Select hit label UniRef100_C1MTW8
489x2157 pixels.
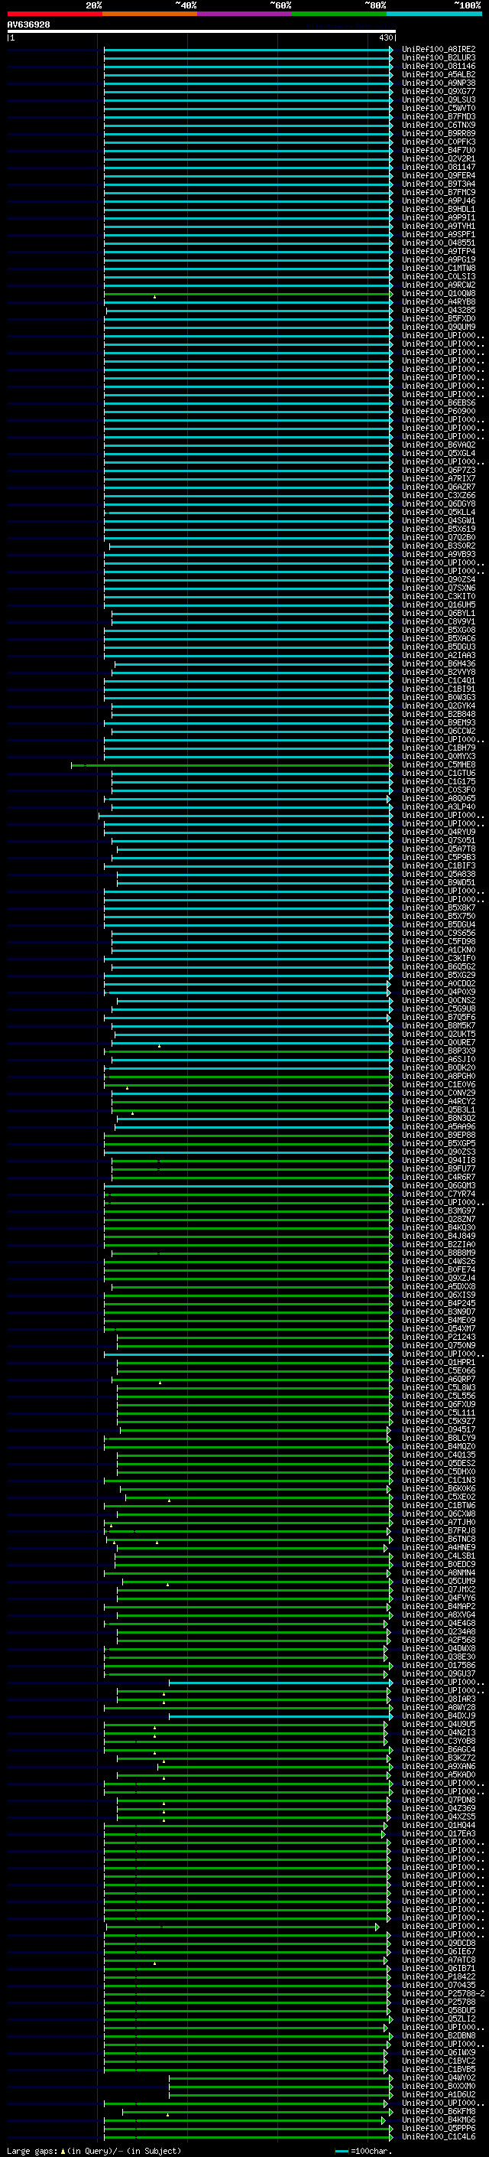438,268
